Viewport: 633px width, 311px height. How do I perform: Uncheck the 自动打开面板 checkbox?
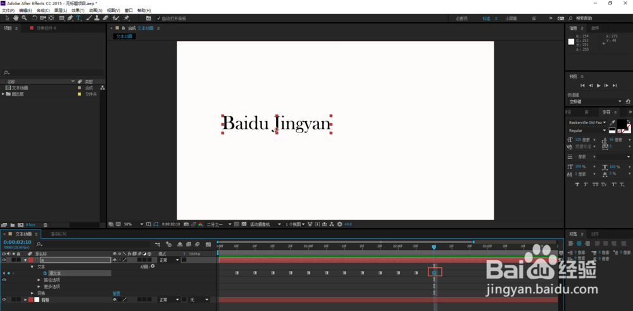pyautogui.click(x=158, y=18)
